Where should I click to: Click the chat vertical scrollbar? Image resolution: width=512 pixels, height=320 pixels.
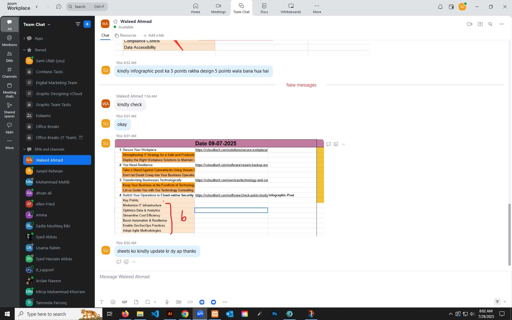509,234
